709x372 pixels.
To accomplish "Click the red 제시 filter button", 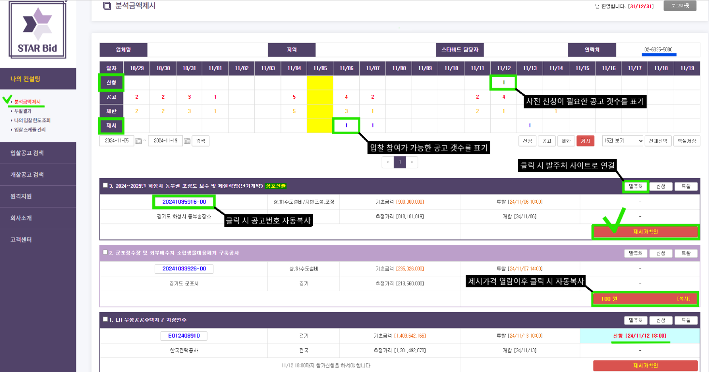I will point(585,141).
